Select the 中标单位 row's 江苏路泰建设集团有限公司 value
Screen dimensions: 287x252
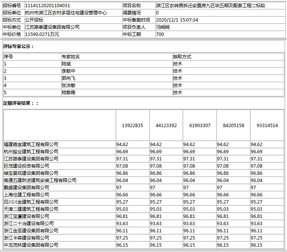(52, 27)
